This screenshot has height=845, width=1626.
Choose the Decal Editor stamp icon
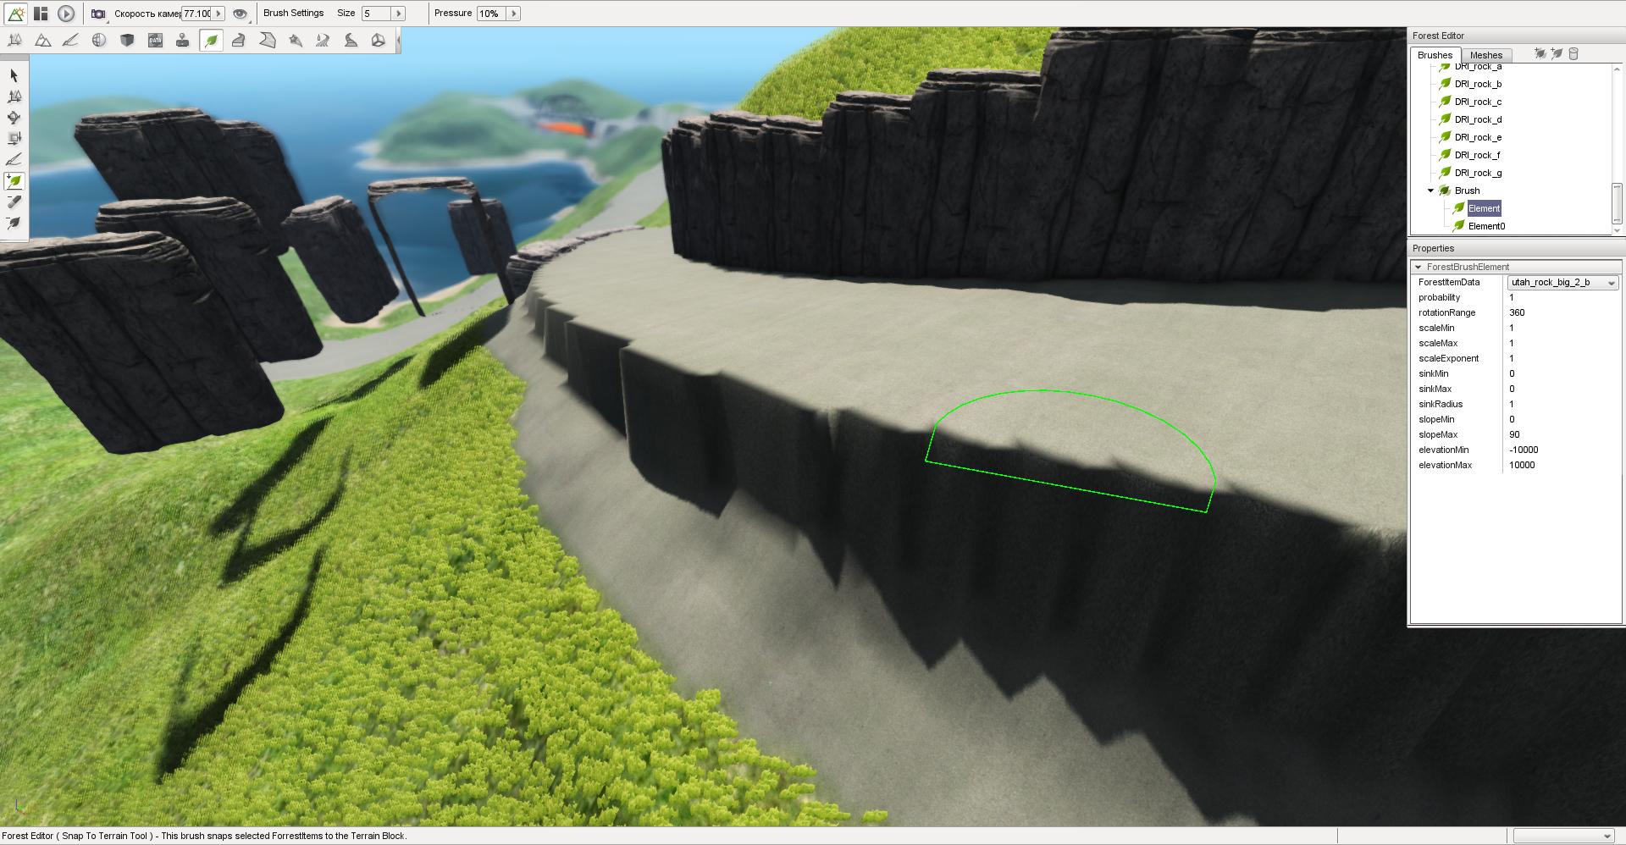pyautogui.click(x=182, y=40)
